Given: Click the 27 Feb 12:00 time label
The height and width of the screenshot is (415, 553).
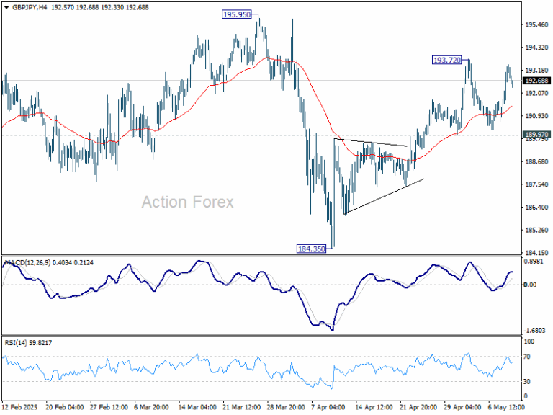Looking at the screenshot, I should tap(109, 407).
